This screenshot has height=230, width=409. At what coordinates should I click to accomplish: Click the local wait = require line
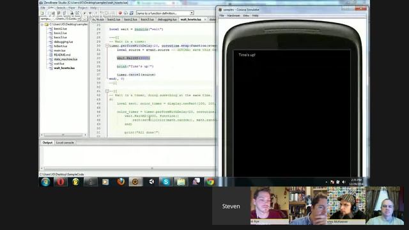click(x=136, y=29)
